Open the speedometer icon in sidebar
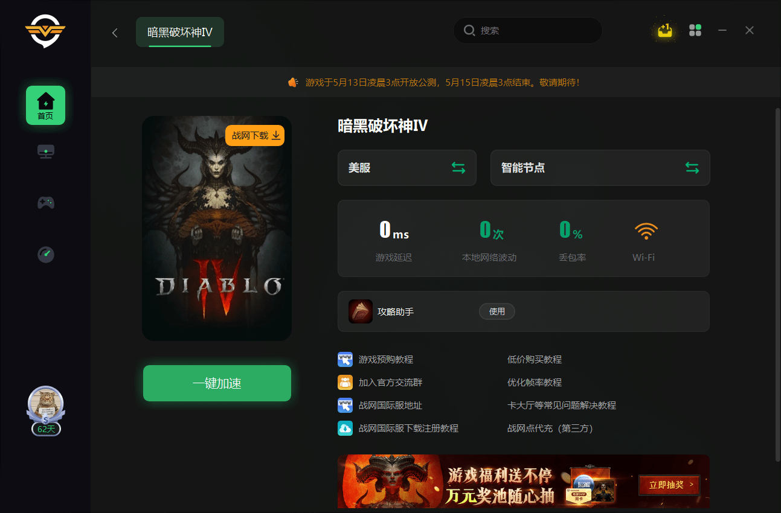This screenshot has width=781, height=513. 46,254
